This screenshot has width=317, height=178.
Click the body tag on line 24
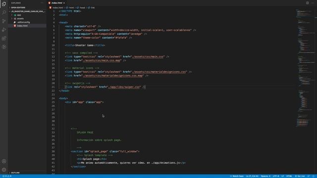(x=63, y=98)
